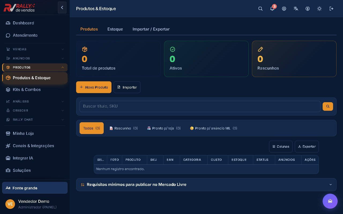Click the ESTOQUE column header
343x214 pixels.
click(241, 160)
